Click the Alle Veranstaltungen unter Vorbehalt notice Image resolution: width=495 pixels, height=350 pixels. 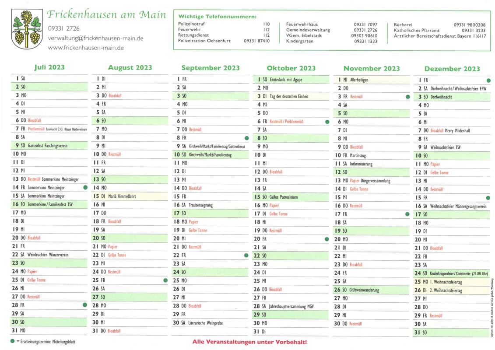click(x=250, y=342)
